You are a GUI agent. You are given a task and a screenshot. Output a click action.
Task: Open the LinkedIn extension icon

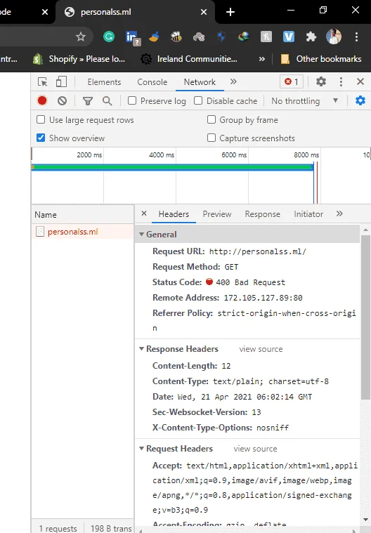coord(132,37)
